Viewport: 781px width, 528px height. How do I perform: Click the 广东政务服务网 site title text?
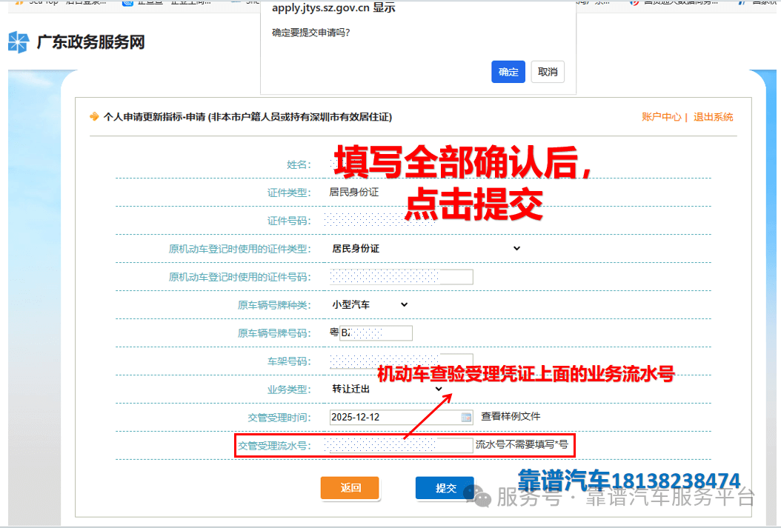(x=90, y=42)
